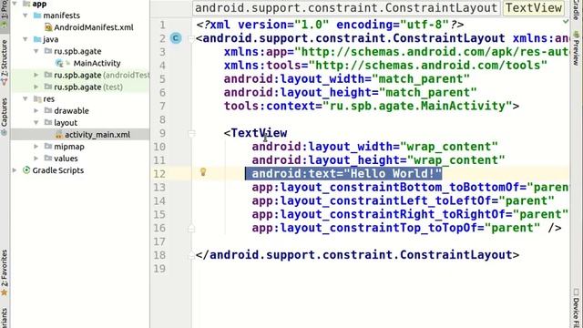Collapse the layout folder

[36, 122]
